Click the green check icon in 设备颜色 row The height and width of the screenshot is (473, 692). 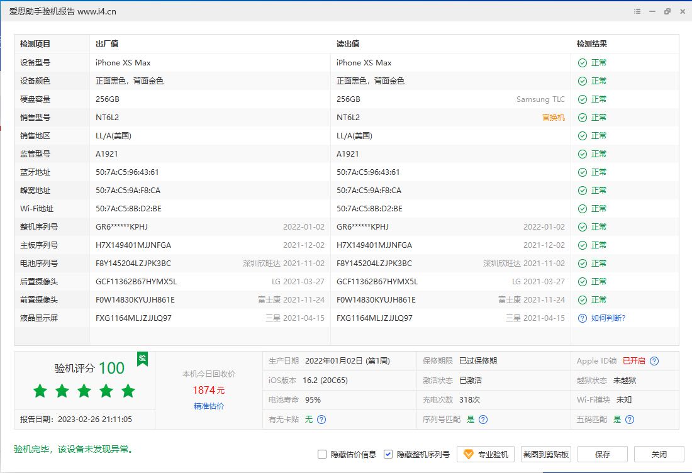583,81
